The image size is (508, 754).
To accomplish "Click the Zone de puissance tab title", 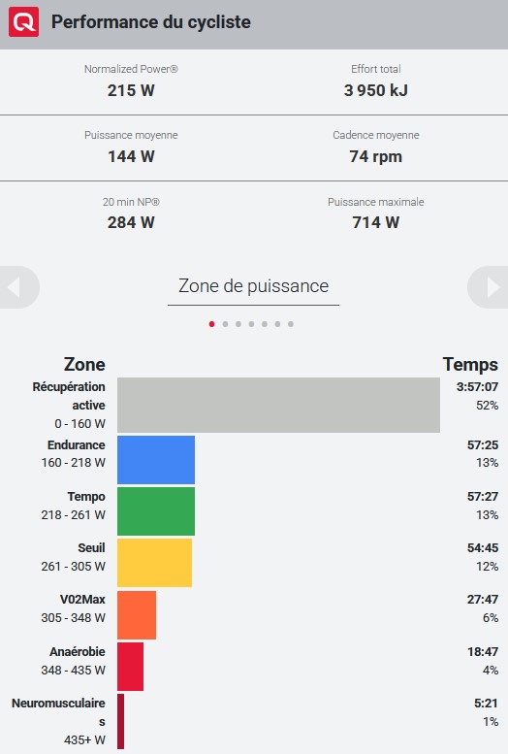I will (x=253, y=286).
